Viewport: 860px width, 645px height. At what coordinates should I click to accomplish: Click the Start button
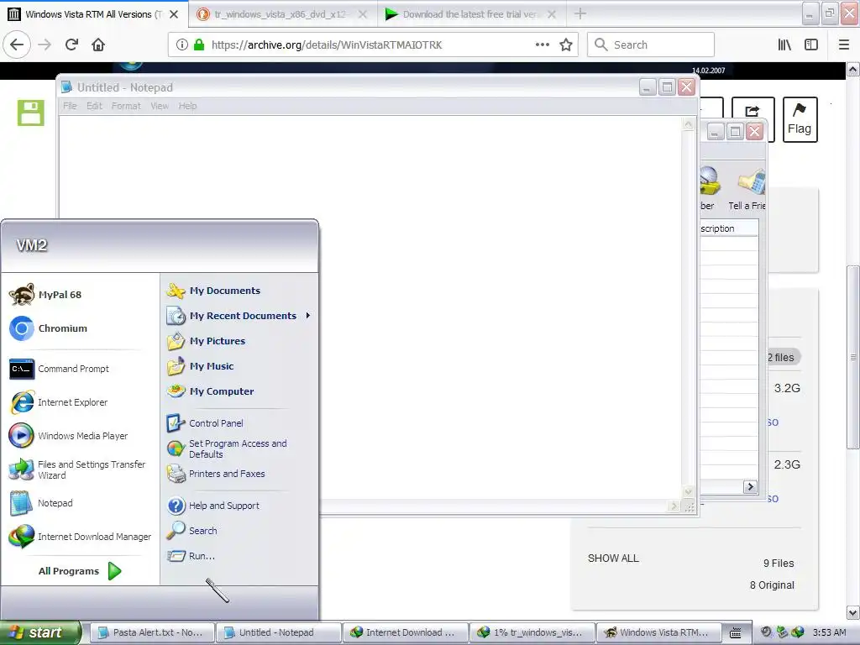click(39, 632)
